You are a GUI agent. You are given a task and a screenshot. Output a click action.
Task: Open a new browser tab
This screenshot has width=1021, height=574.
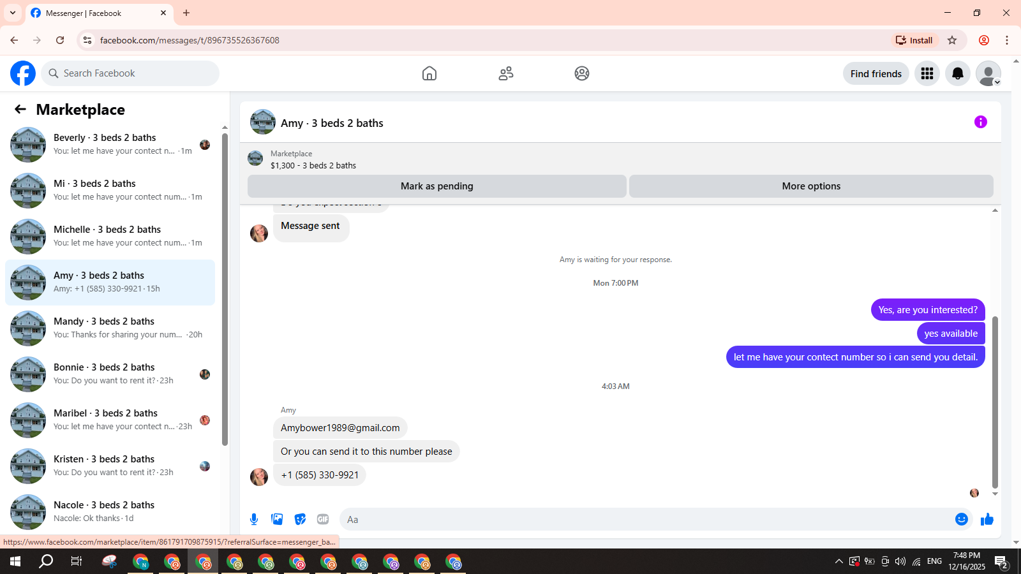[186, 13]
